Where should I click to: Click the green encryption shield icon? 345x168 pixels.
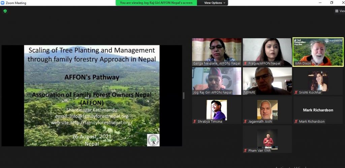(5, 11)
